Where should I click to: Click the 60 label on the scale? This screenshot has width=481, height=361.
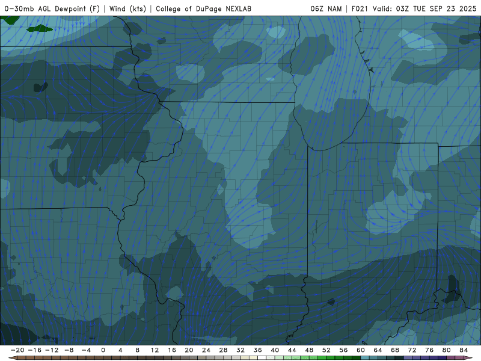click(x=361, y=350)
